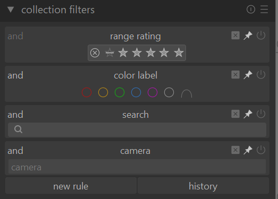Add a new rule
278x199 pixels.
click(71, 186)
